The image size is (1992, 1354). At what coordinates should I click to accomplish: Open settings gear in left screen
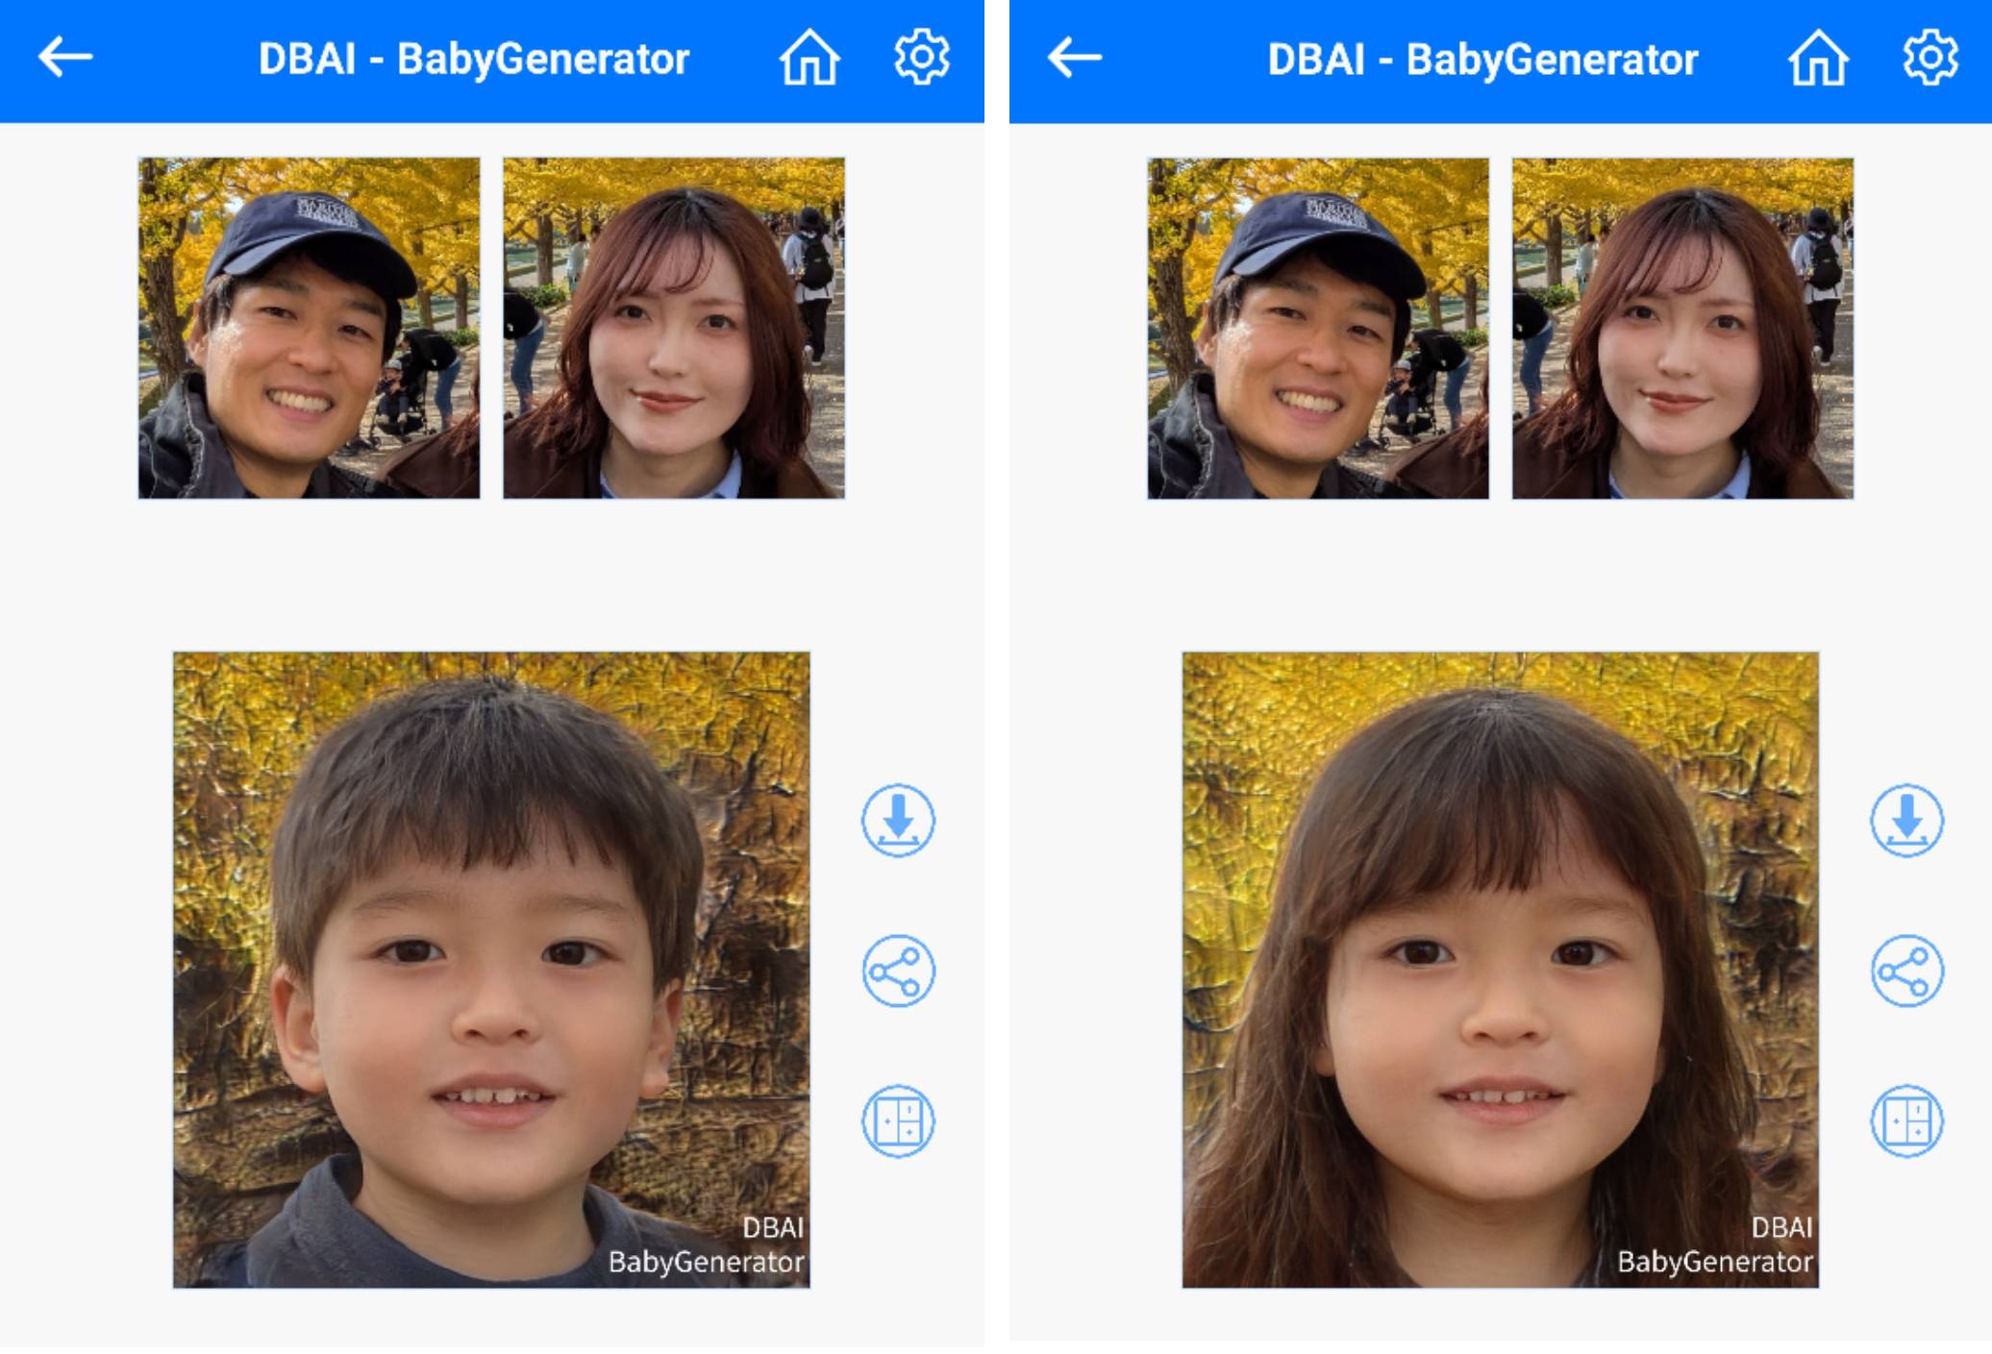(921, 58)
